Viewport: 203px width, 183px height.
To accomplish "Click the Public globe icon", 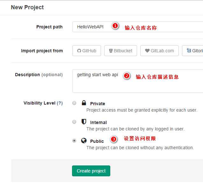I will (x=84, y=141).
